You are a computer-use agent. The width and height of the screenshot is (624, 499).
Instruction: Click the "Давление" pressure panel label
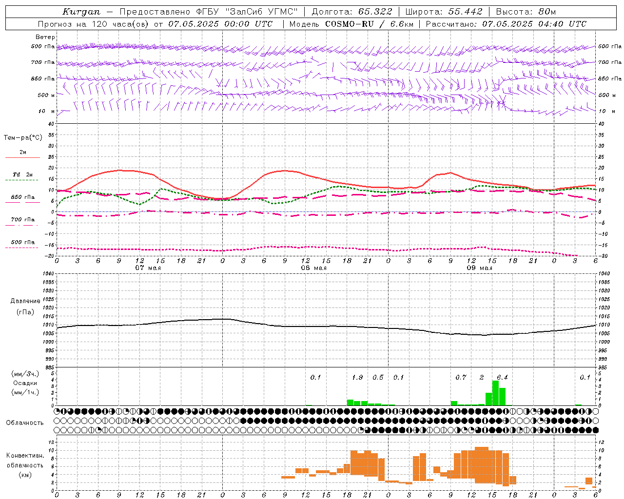[25, 301]
